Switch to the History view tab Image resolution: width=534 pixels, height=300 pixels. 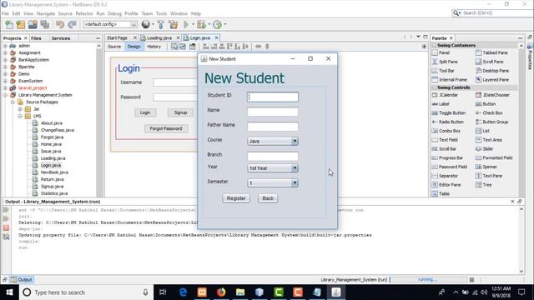[x=154, y=47]
